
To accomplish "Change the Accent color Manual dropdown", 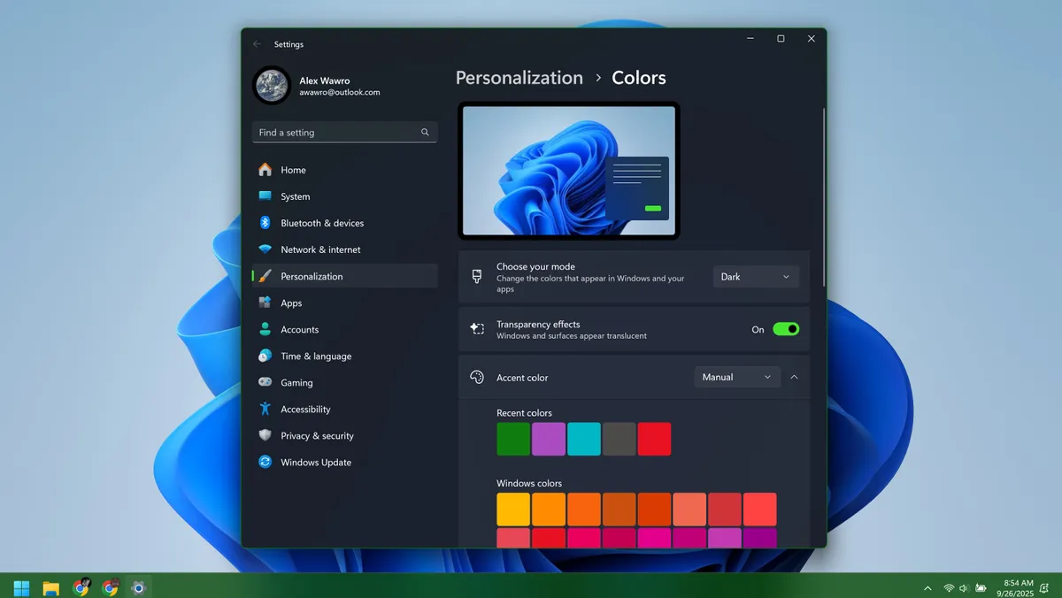I will coord(736,376).
